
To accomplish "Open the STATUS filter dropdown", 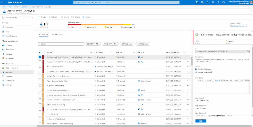I will point(127,44).
